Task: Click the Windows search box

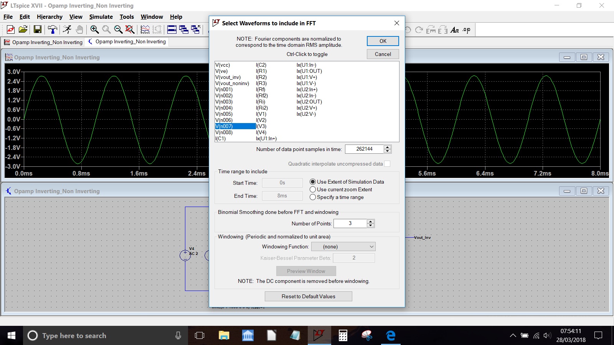Action: coord(106,335)
